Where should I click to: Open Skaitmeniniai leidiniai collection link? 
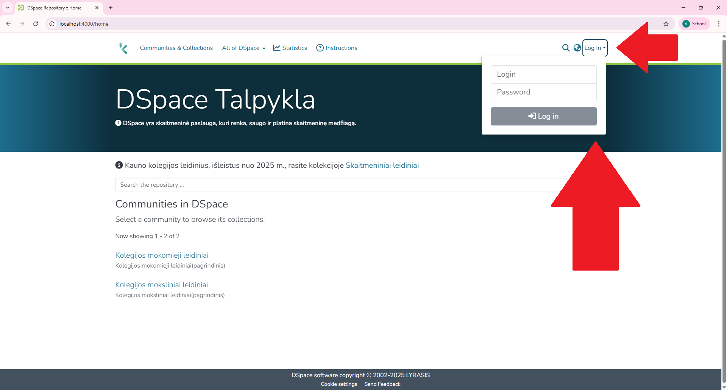[x=382, y=165]
